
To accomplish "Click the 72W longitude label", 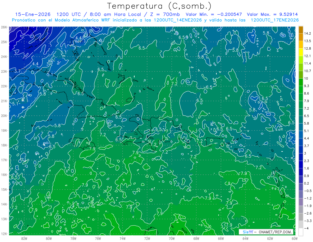I will (147, 238).
